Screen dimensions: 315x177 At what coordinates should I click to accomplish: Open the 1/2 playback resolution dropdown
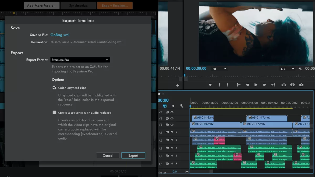tap(287, 69)
